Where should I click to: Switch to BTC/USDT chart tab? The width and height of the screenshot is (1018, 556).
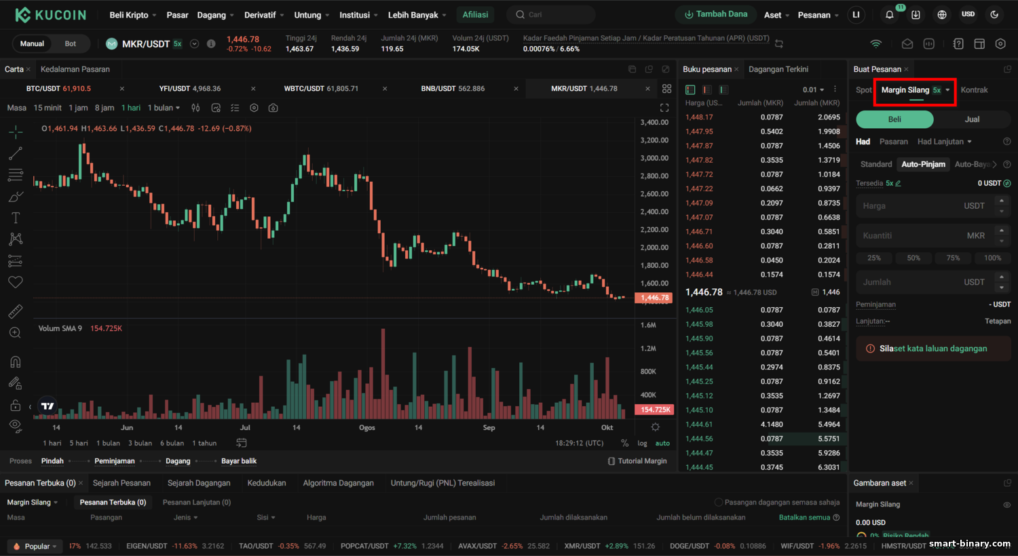(58, 89)
